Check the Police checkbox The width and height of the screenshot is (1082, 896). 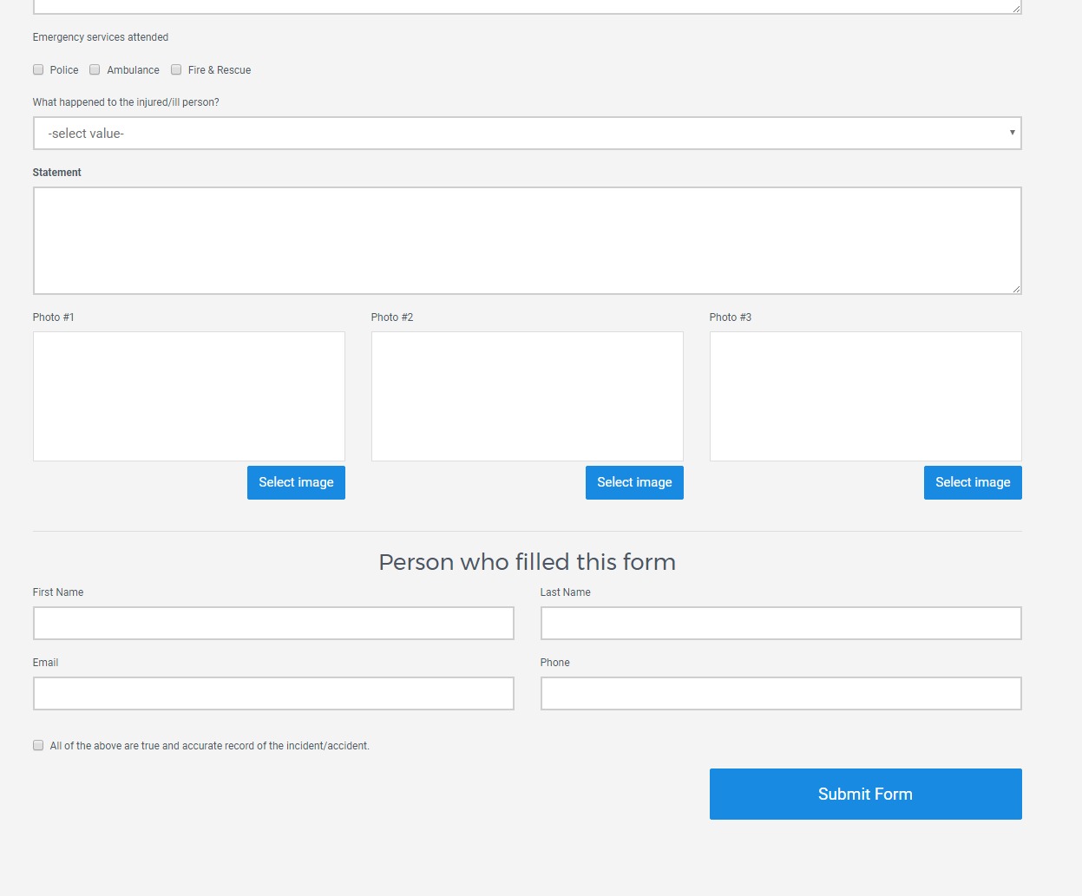pyautogui.click(x=38, y=70)
